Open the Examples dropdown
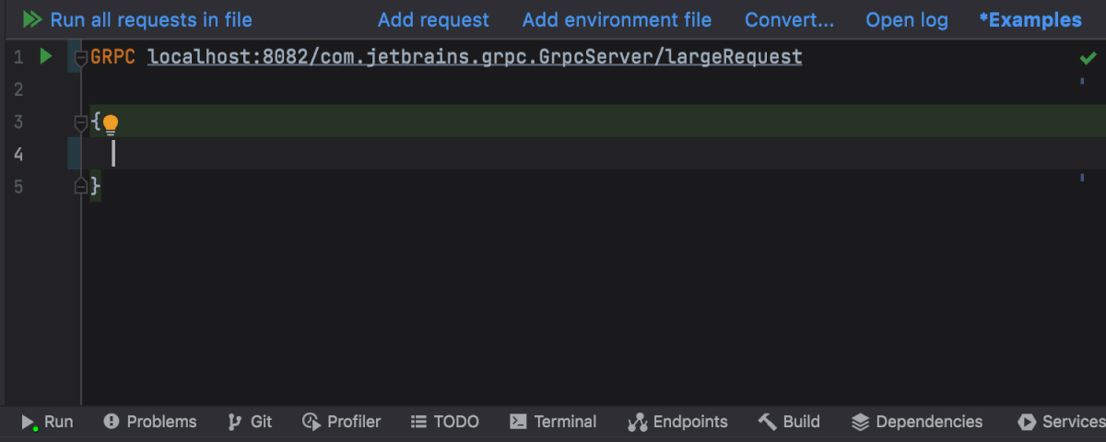This screenshot has height=442, width=1106. point(1030,19)
